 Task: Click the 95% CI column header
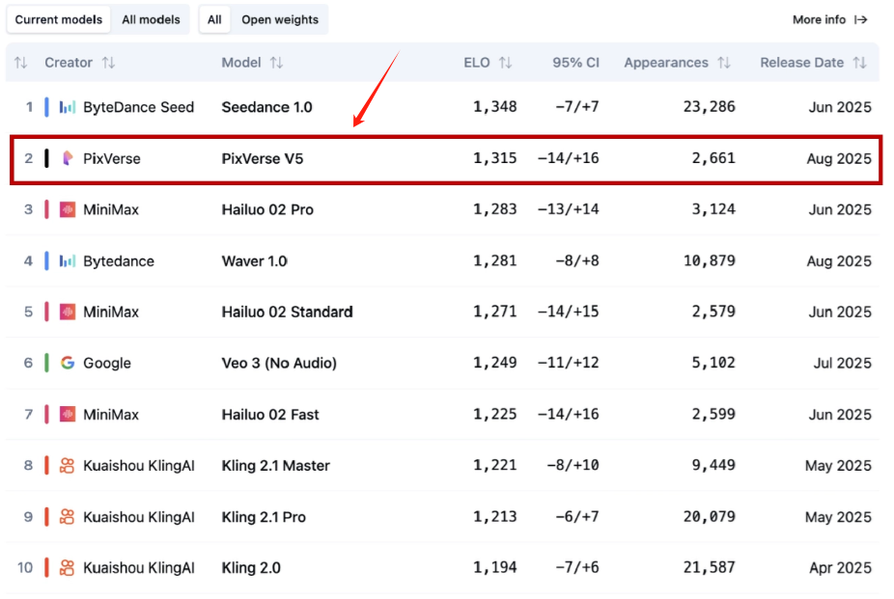click(x=575, y=63)
